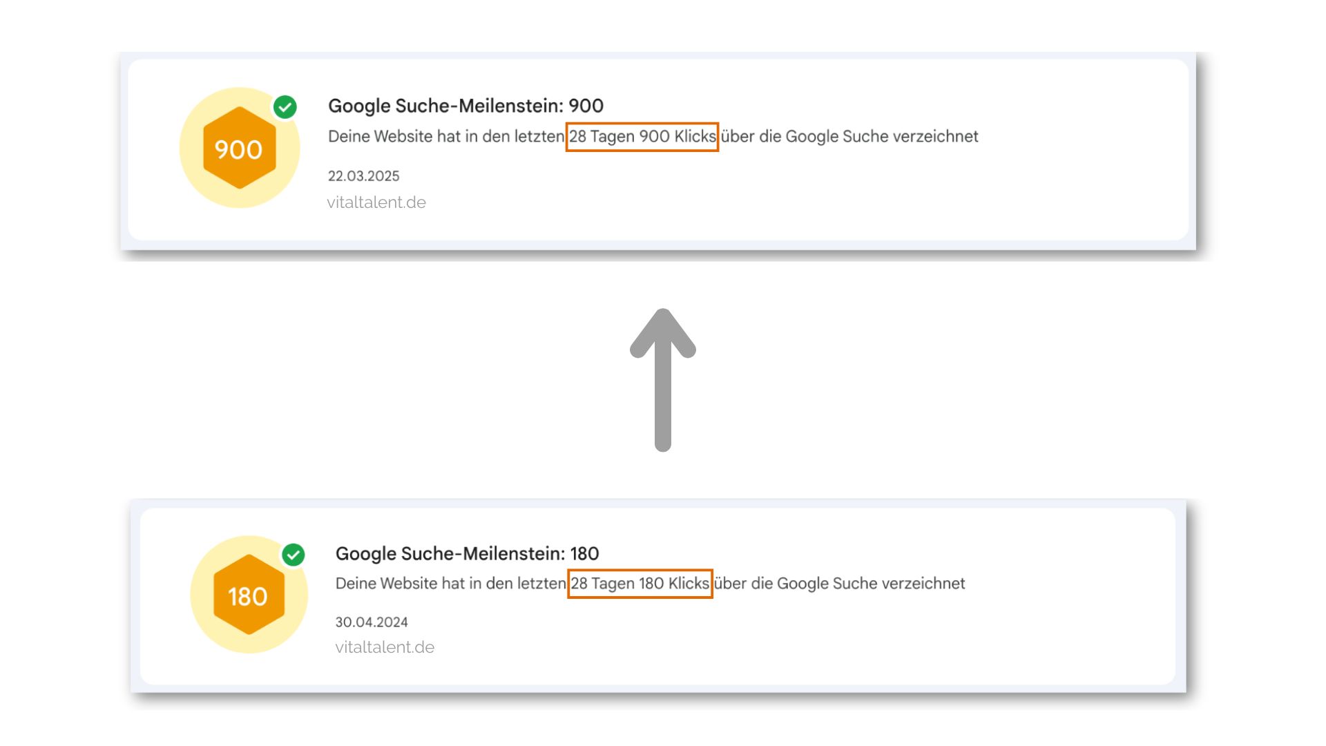Click the date 30.04.2024
This screenshot has height=746, width=1326.
(x=372, y=622)
